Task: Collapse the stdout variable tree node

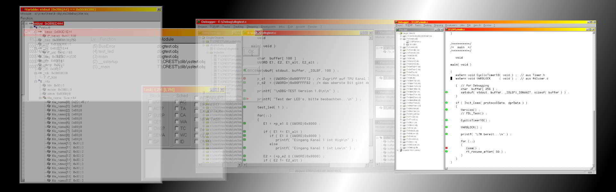Action: pos(27,23)
